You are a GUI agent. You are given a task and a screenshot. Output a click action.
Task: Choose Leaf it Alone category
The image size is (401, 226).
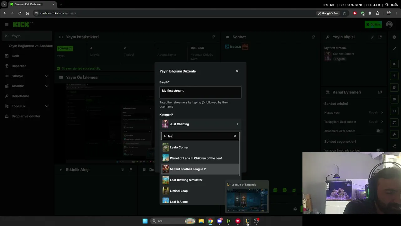point(200,201)
